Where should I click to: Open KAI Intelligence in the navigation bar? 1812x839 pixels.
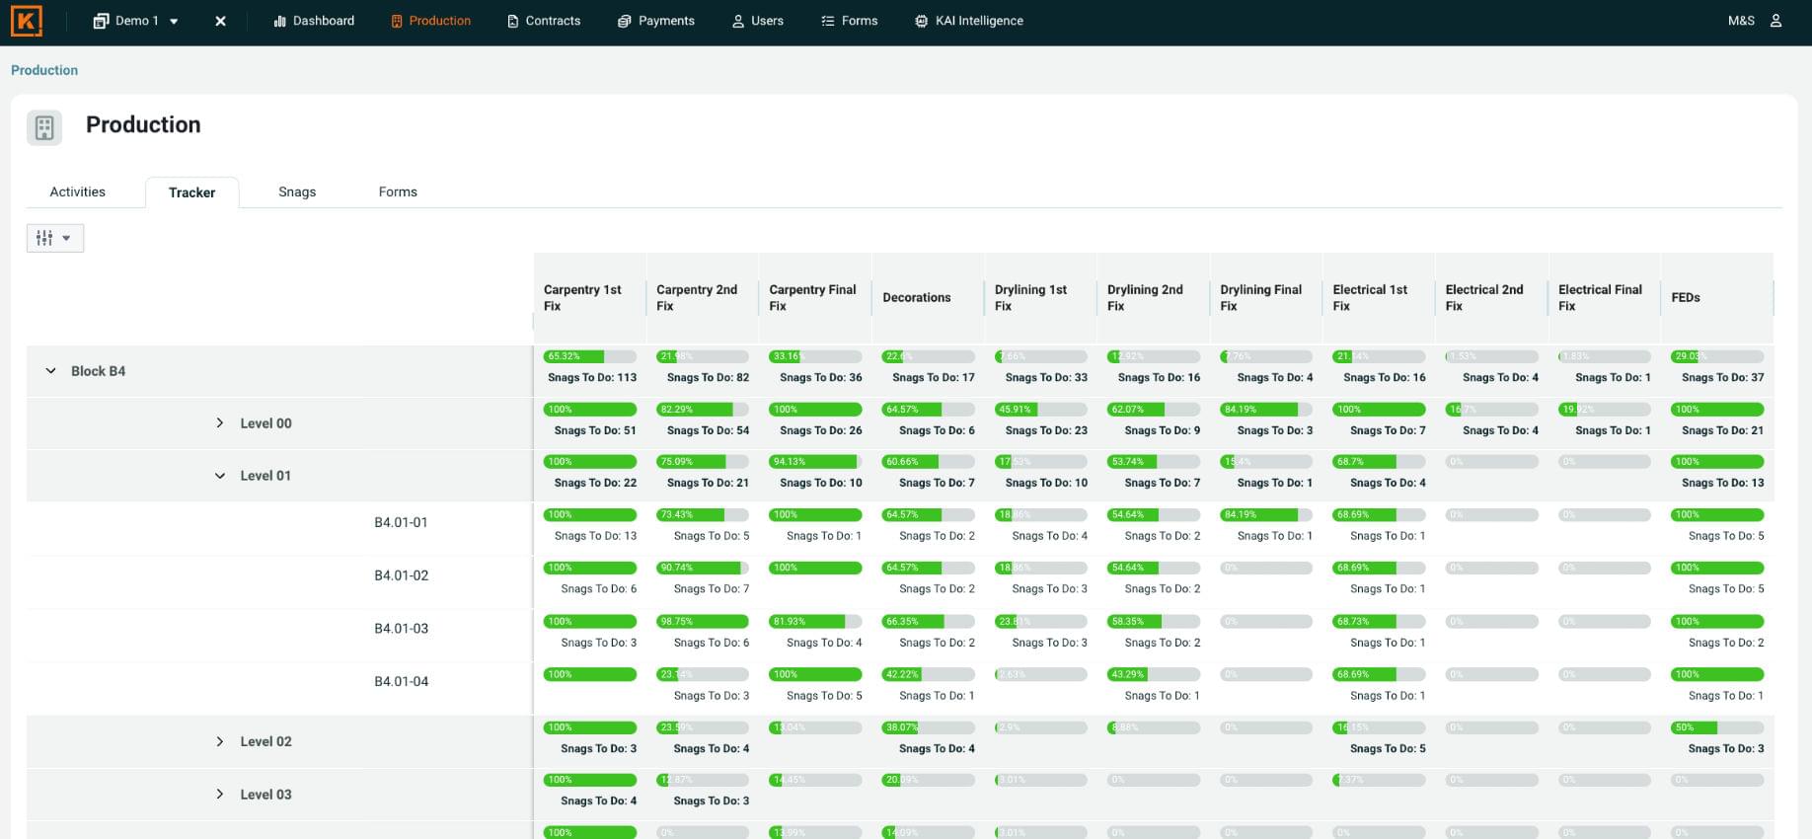[x=968, y=21]
